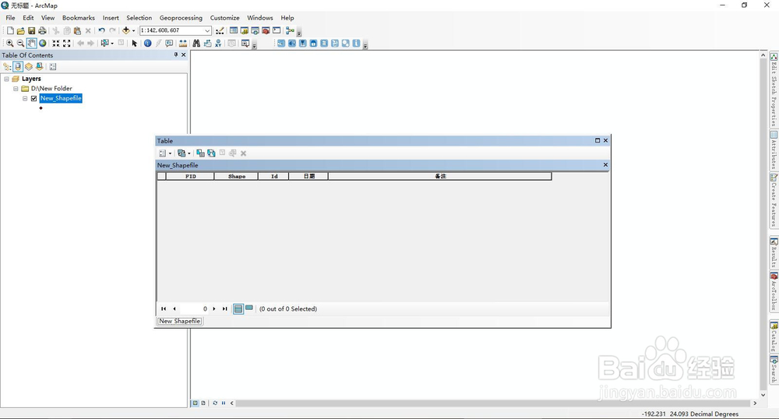Image resolution: width=779 pixels, height=419 pixels.
Task: Click Switch Selection in Table toolbar
Action: click(211, 153)
